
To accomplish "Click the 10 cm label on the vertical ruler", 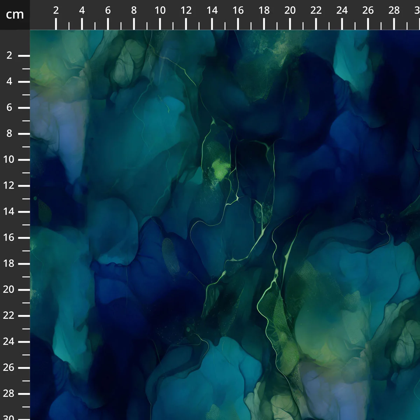I will pyautogui.click(x=9, y=160).
